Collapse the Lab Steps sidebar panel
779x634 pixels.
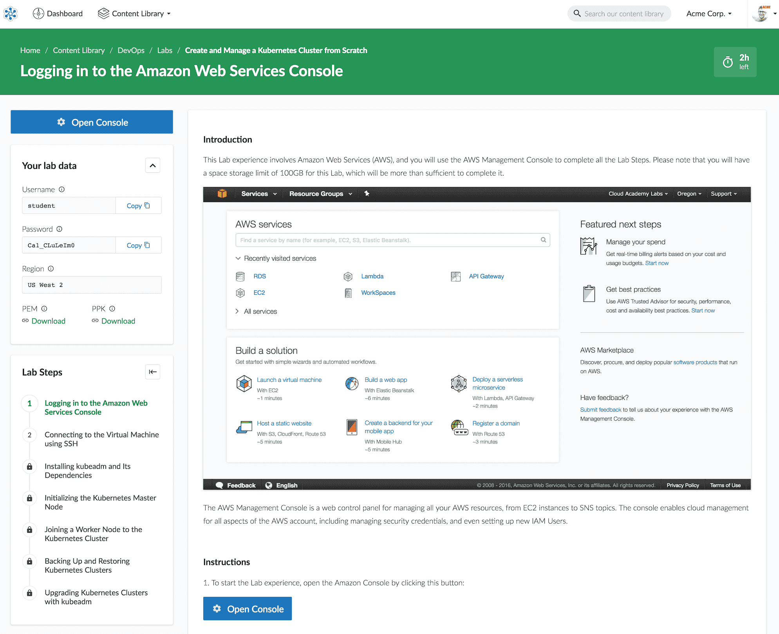[x=153, y=372]
